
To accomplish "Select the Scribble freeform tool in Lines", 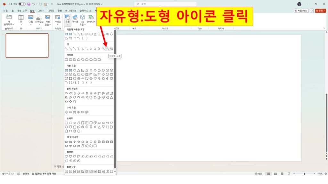I will (x=111, y=49).
